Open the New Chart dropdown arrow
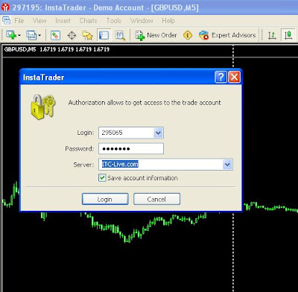The height and width of the screenshot is (292, 298). click(x=19, y=35)
